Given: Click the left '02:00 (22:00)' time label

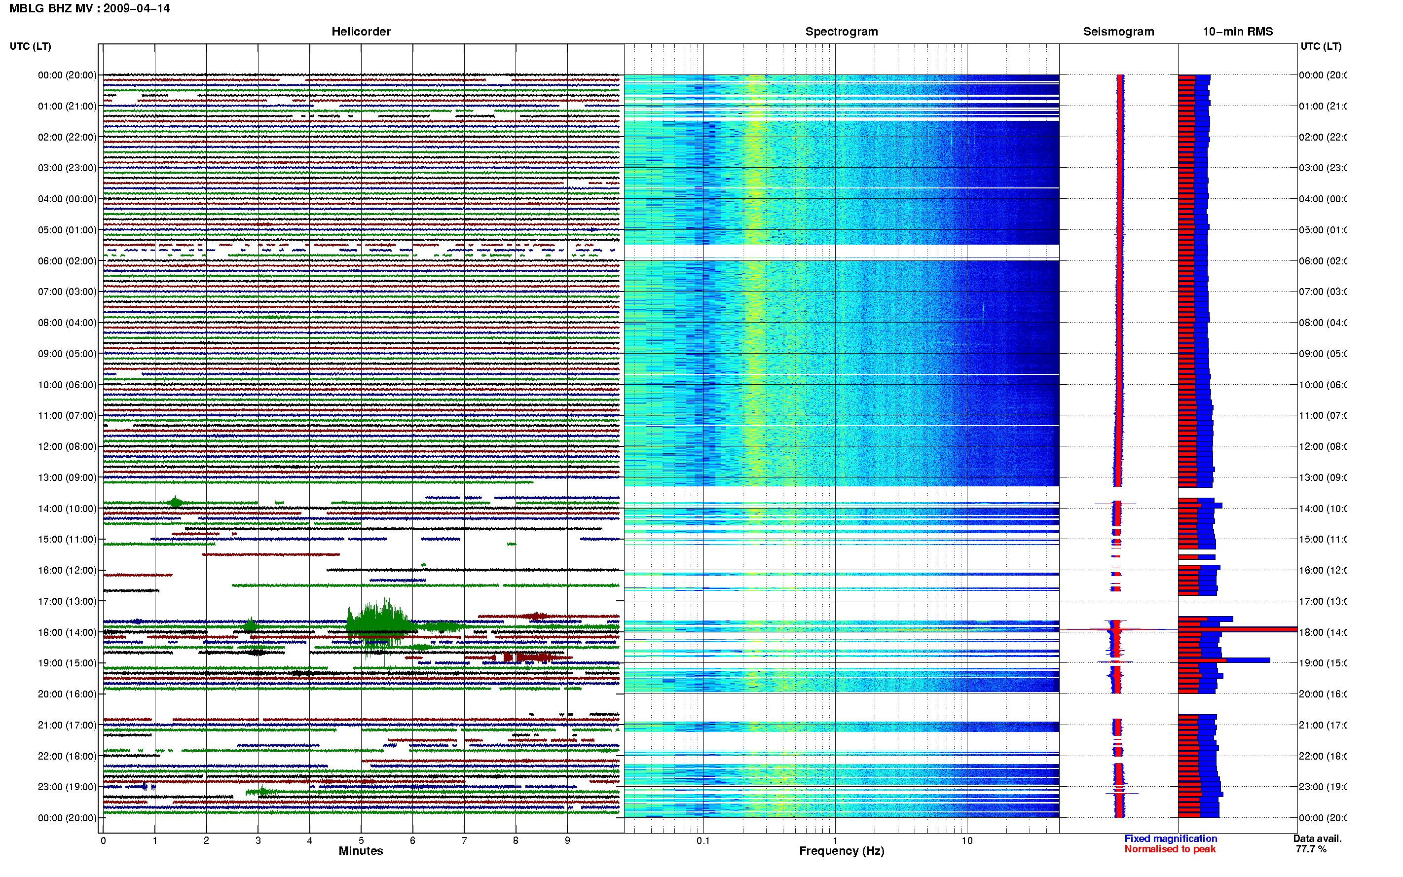Looking at the screenshot, I should click(x=67, y=138).
